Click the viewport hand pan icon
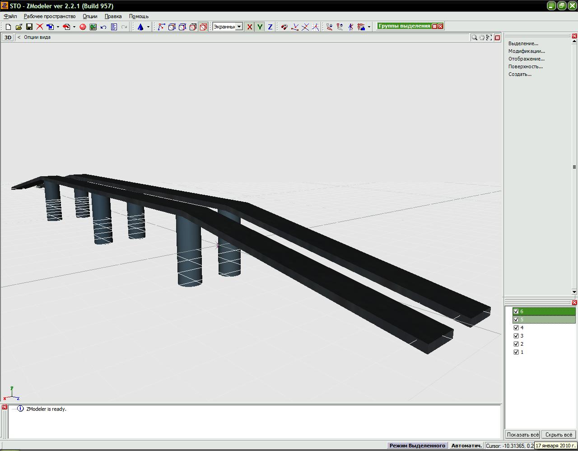 tap(482, 38)
